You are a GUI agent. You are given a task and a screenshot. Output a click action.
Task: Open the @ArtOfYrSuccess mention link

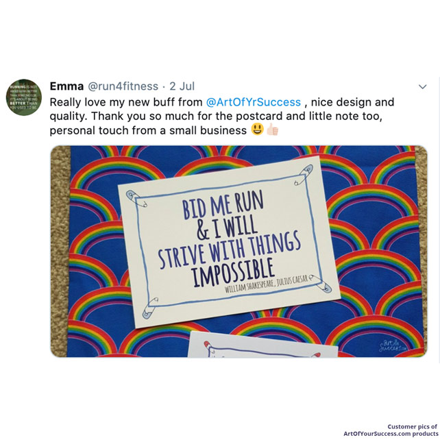254,102
